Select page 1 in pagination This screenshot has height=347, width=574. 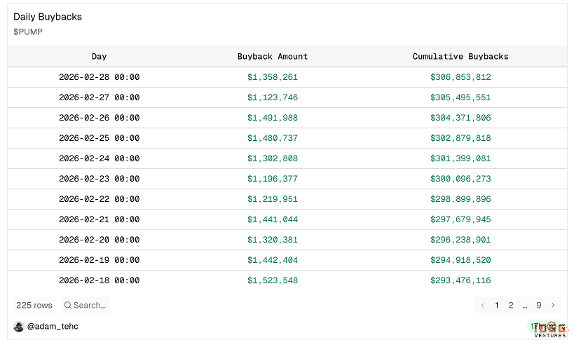click(497, 306)
